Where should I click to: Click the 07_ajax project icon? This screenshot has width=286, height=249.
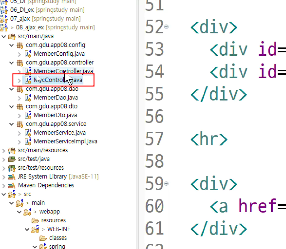tap(4, 19)
